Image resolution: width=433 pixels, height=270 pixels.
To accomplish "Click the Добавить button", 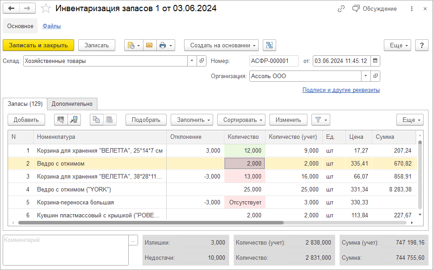I will [26, 120].
